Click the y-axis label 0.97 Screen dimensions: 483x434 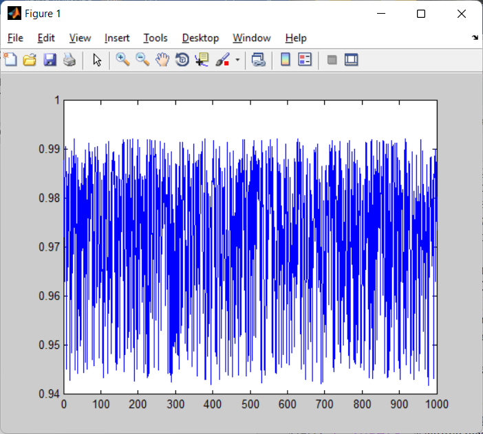tap(49, 247)
